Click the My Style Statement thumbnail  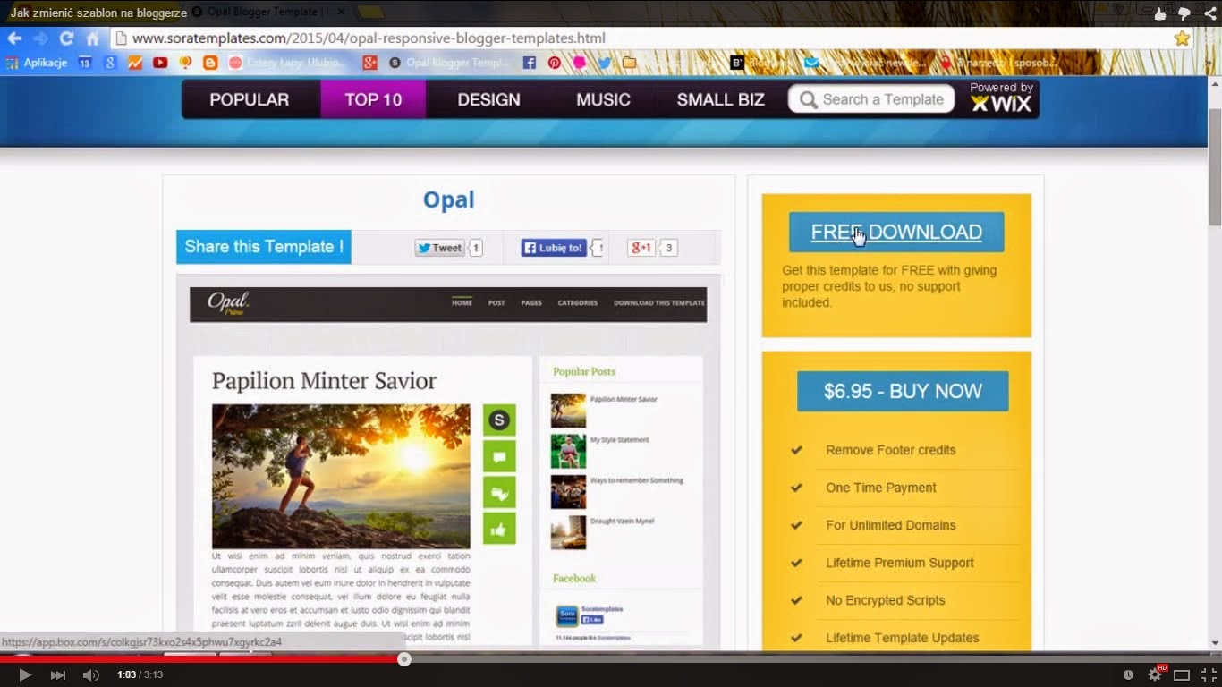568,451
